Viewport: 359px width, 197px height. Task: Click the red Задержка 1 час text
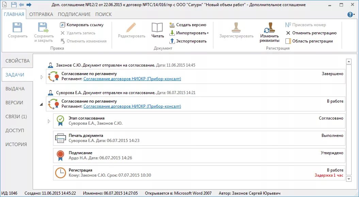tap(329, 175)
